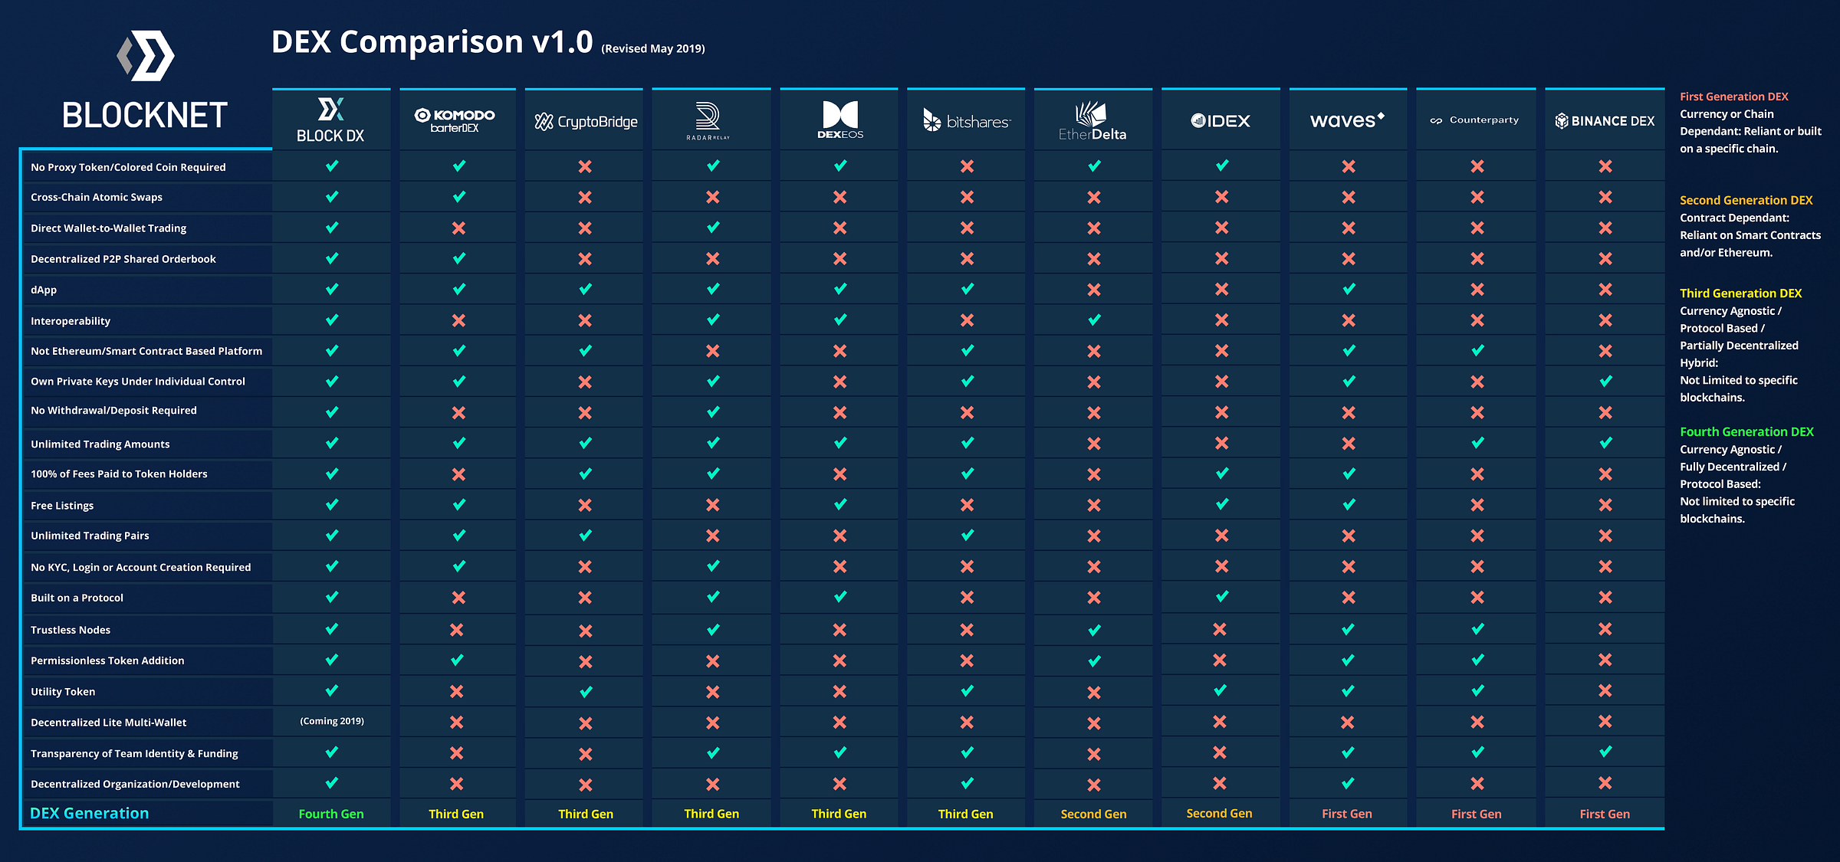The width and height of the screenshot is (1840, 862).
Task: Click Transparency of Team Identity & Funding label
Action: 134,754
